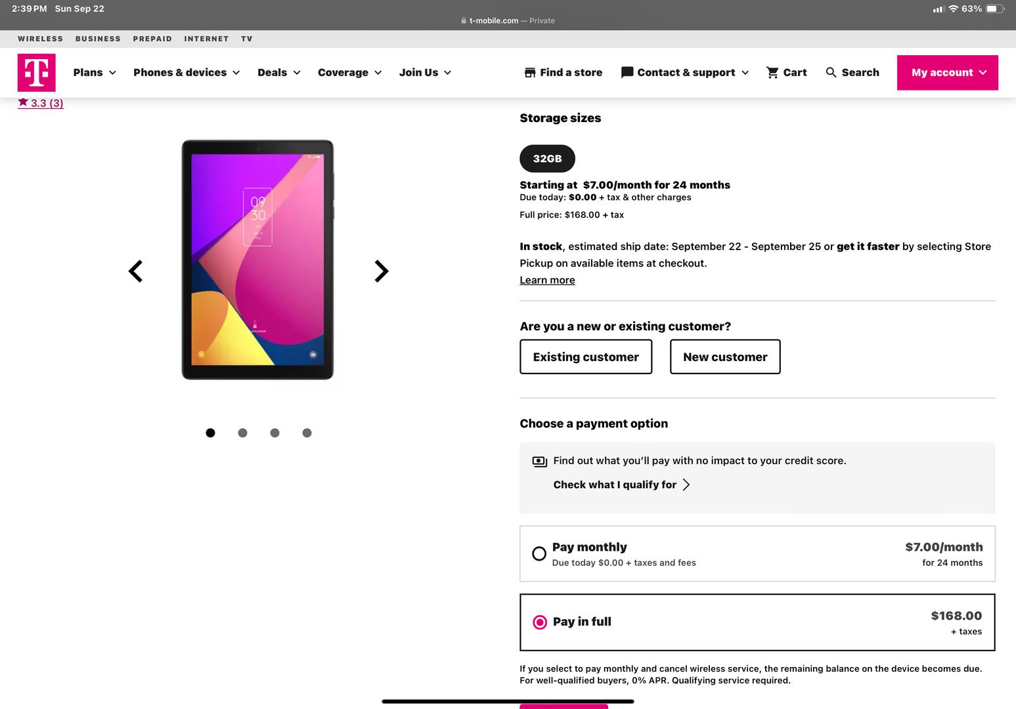Open the Learn more link
Image resolution: width=1016 pixels, height=709 pixels.
coord(547,280)
